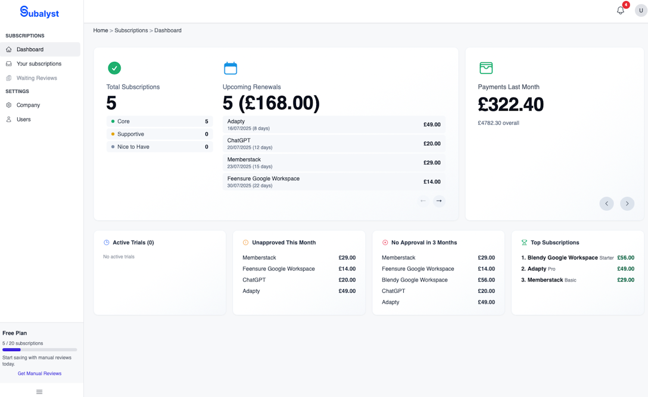Click the Company gear icon
Screen dimensions: 648x397
(9, 105)
